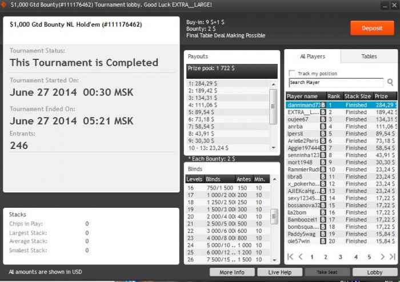The height and width of the screenshot is (282, 400).
Task: Click bounty badge next to ole57win
Action: 323,241
